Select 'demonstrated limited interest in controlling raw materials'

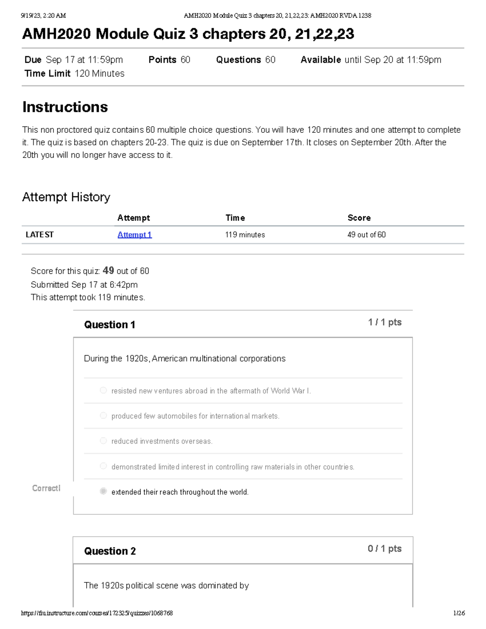tap(103, 466)
